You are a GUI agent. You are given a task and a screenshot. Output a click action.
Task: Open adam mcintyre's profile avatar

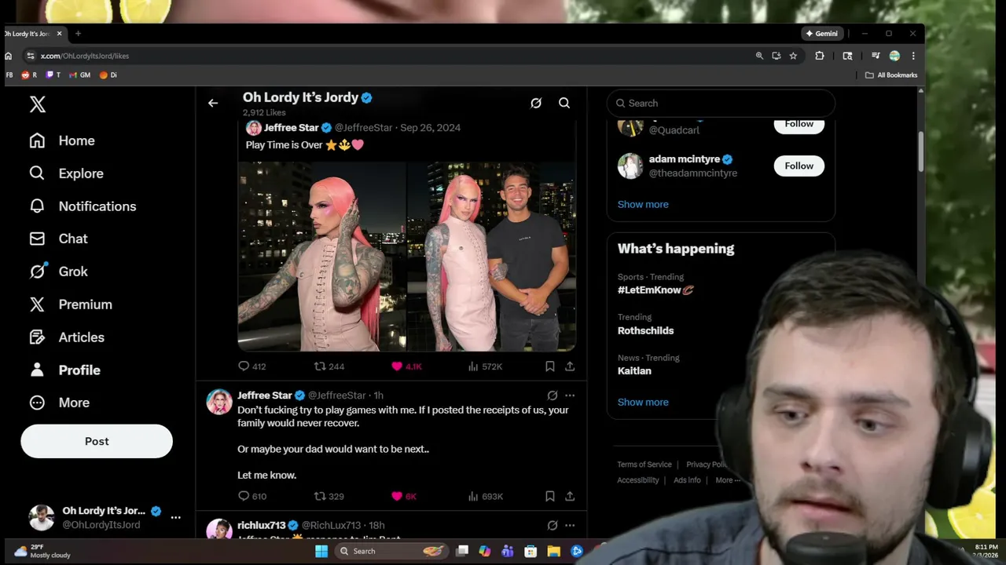tap(630, 166)
